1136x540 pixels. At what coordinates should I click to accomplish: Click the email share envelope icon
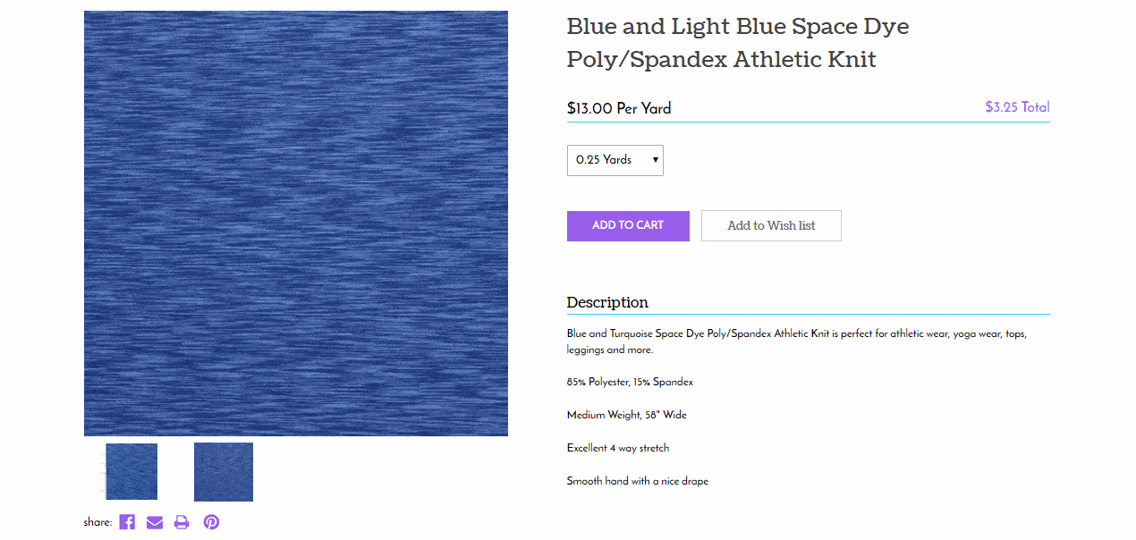pos(155,522)
